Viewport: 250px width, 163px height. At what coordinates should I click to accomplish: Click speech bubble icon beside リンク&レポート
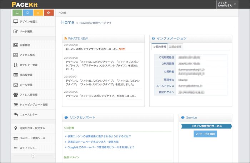pyautogui.click(x=66, y=118)
